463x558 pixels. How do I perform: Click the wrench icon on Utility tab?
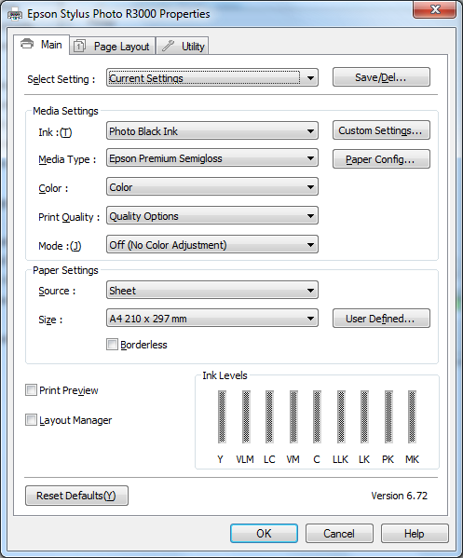click(x=168, y=46)
